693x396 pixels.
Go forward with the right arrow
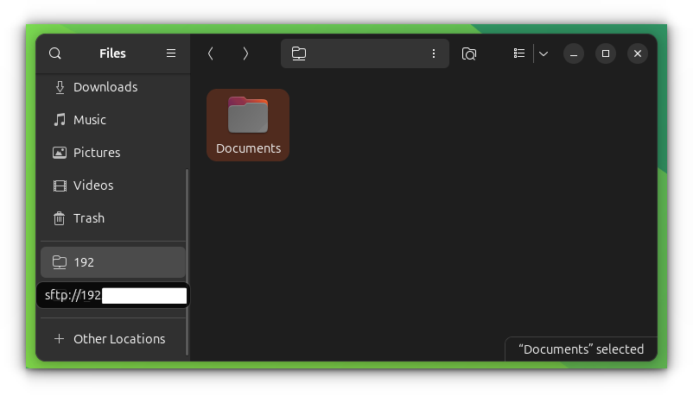245,53
